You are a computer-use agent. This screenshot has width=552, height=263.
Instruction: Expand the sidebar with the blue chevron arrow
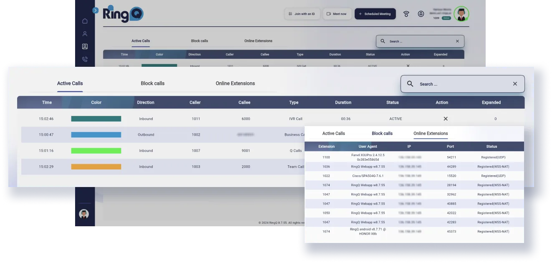coord(95,10)
